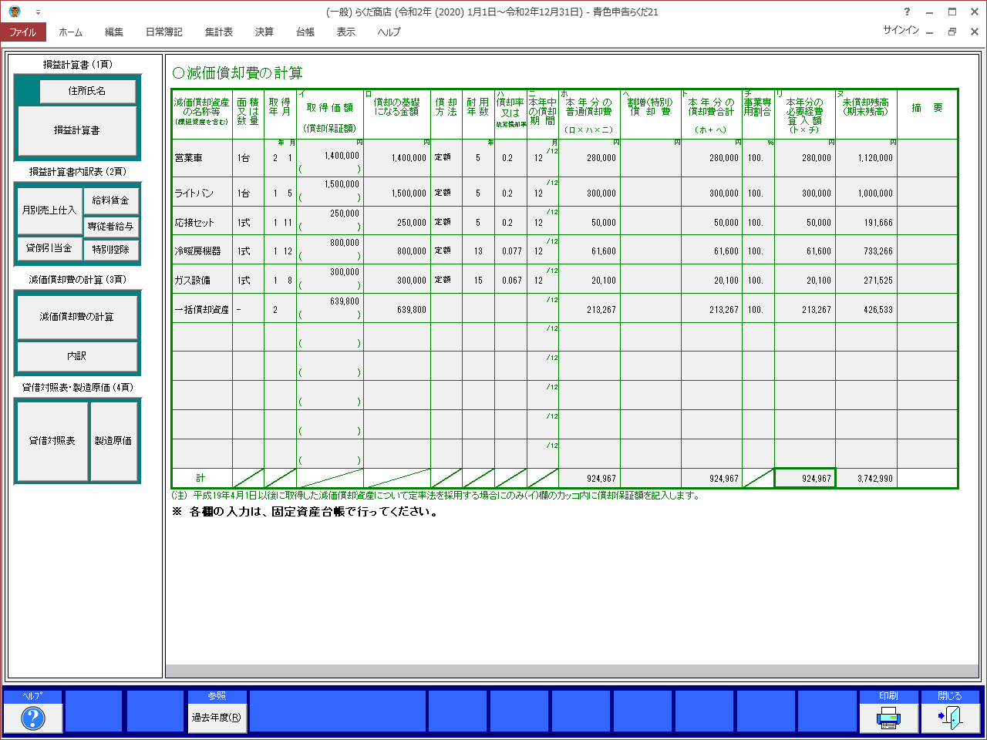Open the 製造原価 button
The image size is (987, 740).
point(113,441)
